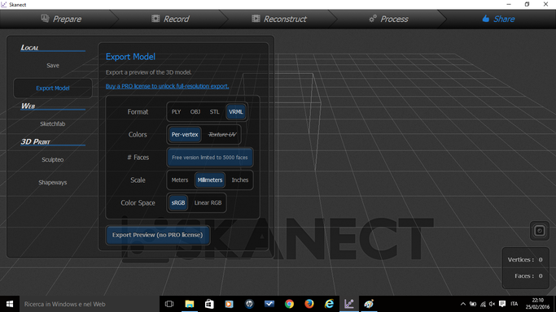Click the ITA language indicator

tap(514, 304)
